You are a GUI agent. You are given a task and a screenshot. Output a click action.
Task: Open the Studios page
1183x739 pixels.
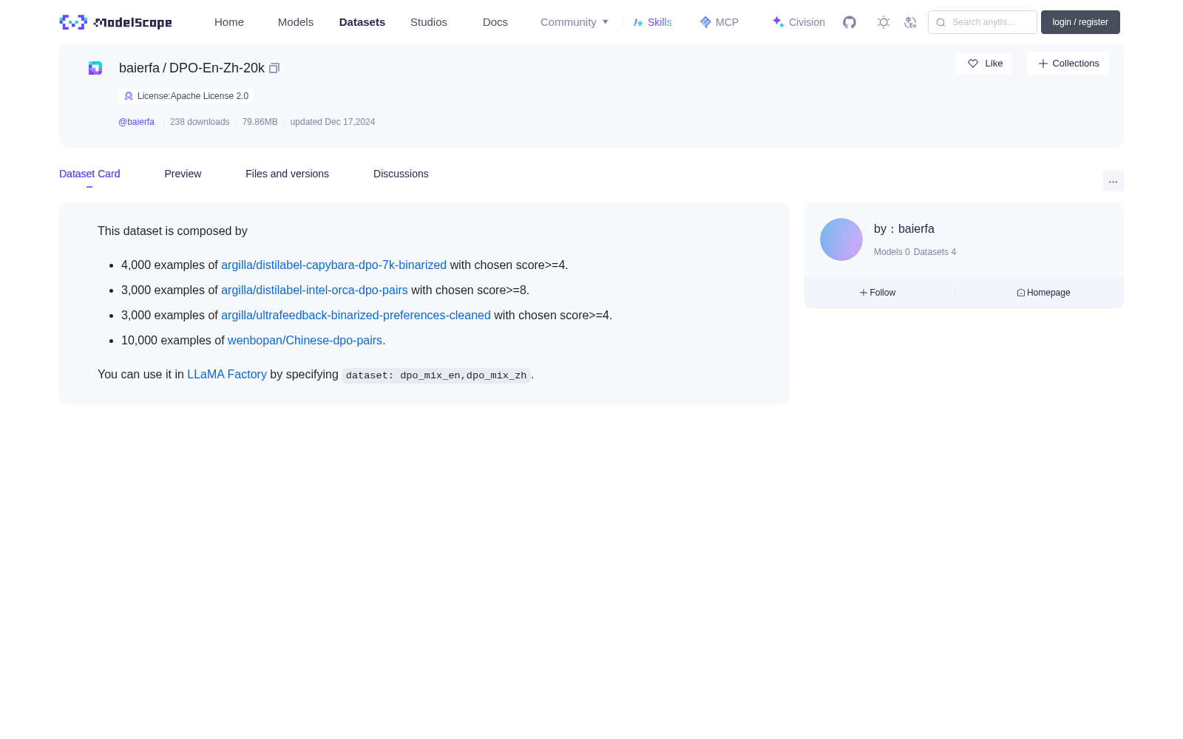[x=429, y=22]
